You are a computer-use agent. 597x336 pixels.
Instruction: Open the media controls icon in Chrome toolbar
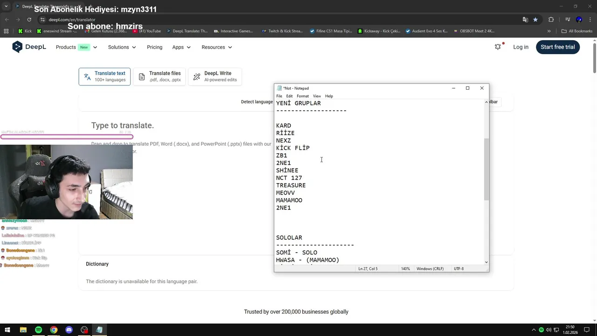pos(568,20)
